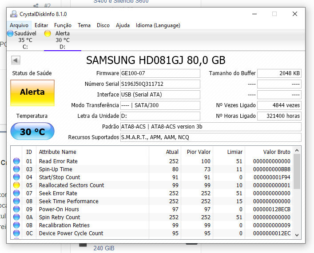
Task: Click the 30 °C temperature button
Action: (x=32, y=132)
